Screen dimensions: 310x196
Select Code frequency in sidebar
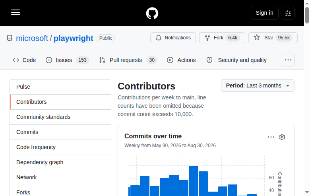coord(60,147)
